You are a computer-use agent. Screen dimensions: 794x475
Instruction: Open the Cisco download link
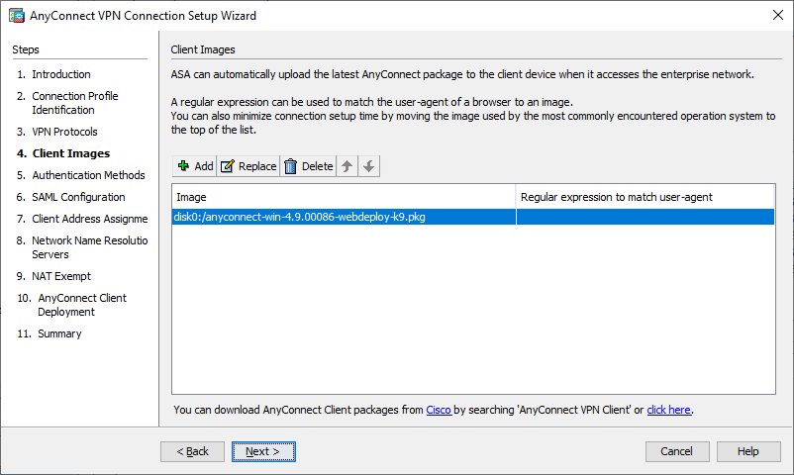click(439, 410)
